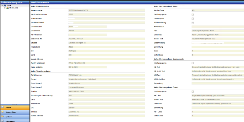Click the empty Zusatz Adresse field in Patientendaten
The width and height of the screenshot is (244, 122).
107,59
